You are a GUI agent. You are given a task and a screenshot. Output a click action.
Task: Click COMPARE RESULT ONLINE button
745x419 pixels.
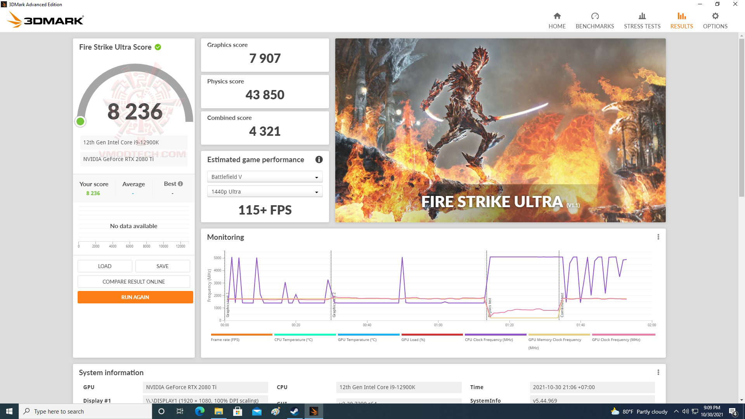[133, 282]
